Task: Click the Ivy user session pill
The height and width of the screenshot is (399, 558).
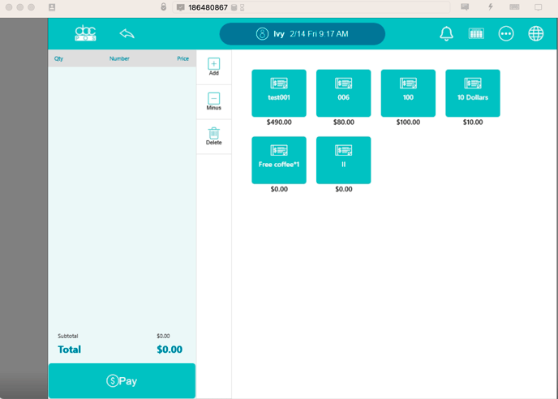Action: point(303,34)
